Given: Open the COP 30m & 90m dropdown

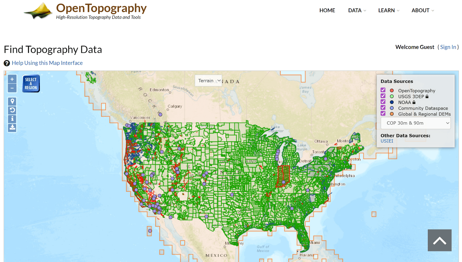Looking at the screenshot, I should point(416,123).
